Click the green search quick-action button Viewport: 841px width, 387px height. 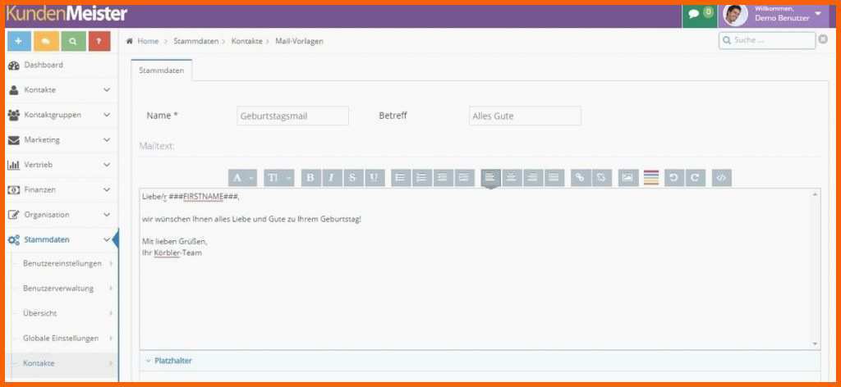[x=73, y=41]
